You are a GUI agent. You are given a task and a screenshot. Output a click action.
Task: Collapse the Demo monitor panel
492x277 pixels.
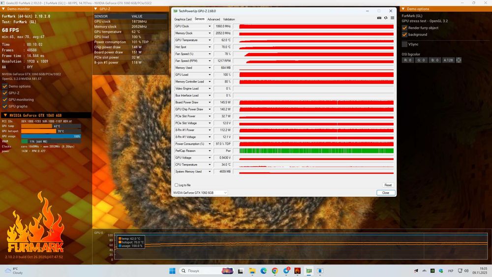point(3,9)
